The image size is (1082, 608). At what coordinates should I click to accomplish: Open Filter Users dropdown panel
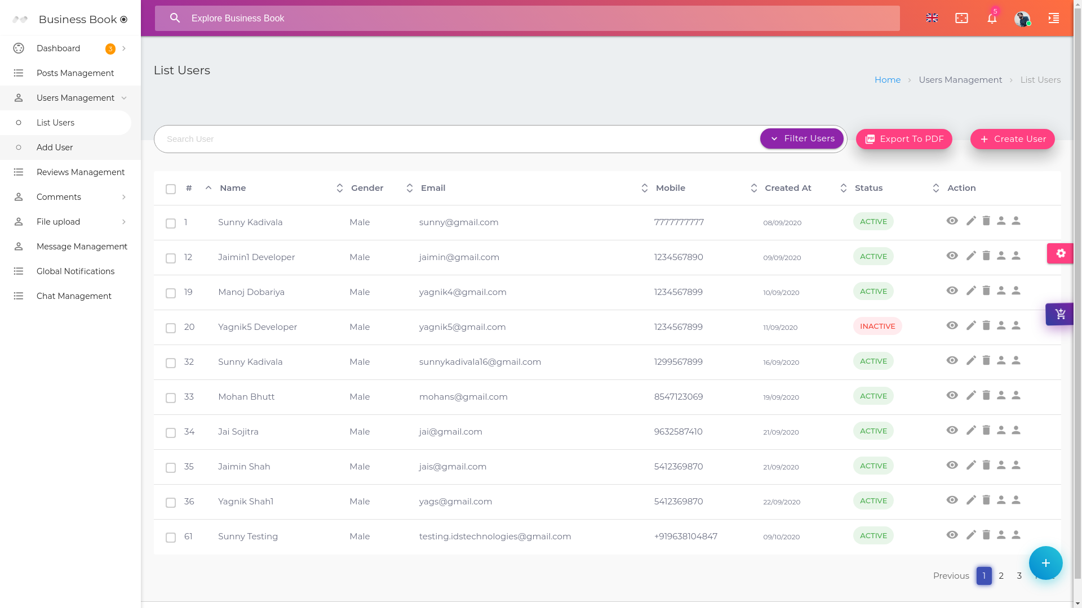click(x=802, y=138)
